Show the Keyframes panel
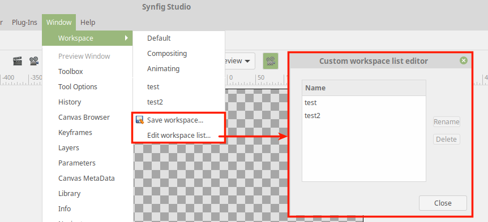The height and width of the screenshot is (222, 488). pos(75,132)
